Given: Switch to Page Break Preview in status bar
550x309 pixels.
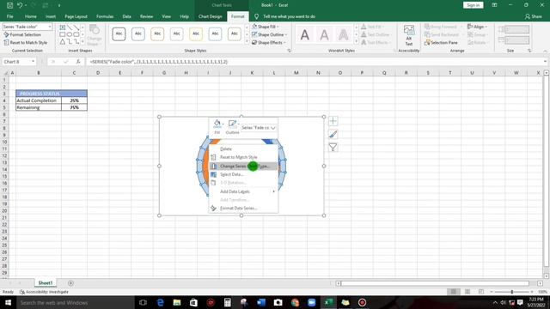Looking at the screenshot, I should [x=481, y=292].
